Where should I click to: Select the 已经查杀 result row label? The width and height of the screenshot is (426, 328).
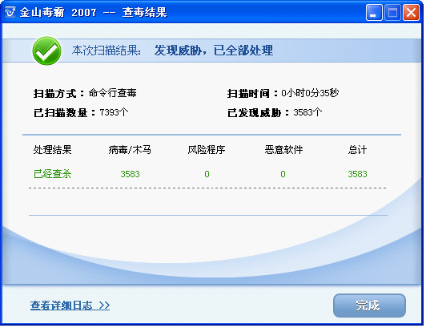[x=52, y=174]
